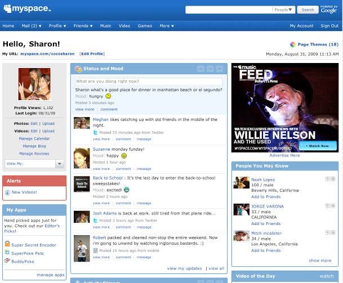Click Noah Lopez's thumbnail photo
This screenshot has width=343, height=283.
tap(241, 182)
